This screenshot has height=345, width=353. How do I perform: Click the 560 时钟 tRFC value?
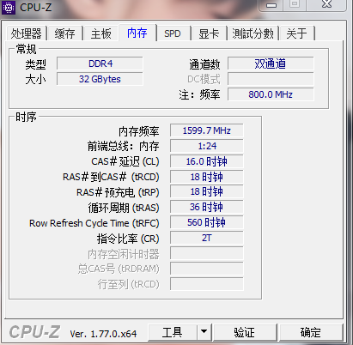207,222
